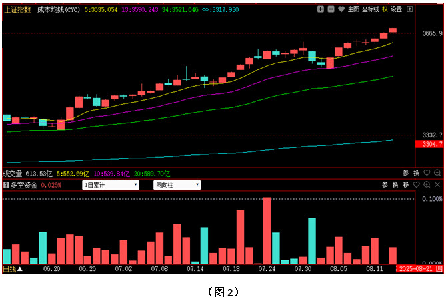Image resolution: width=446 pixels, height=305 pixels.
Task: Click the green 34:3521.646 CYC value
Action: pos(180,10)
